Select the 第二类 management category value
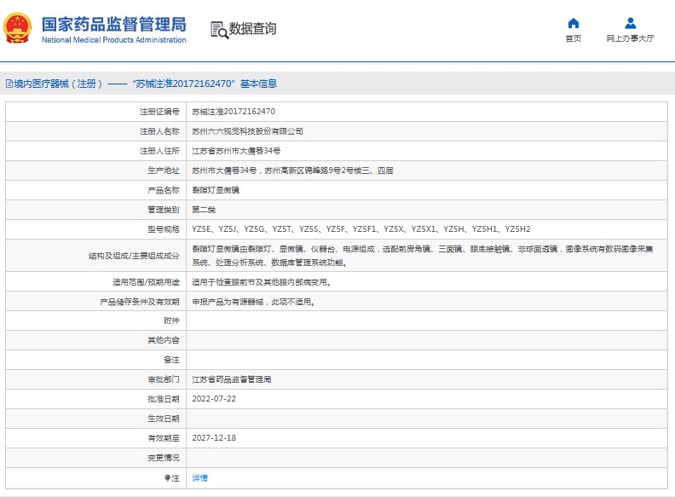Screen dimensions: 675x497 point(205,210)
